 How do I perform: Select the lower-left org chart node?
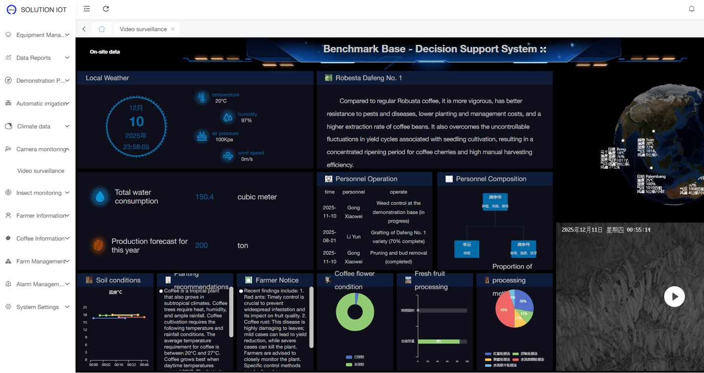(467, 249)
